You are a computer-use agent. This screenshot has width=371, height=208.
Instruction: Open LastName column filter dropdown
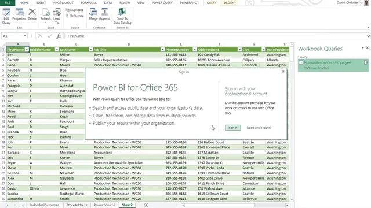pyautogui.click(x=90, y=50)
